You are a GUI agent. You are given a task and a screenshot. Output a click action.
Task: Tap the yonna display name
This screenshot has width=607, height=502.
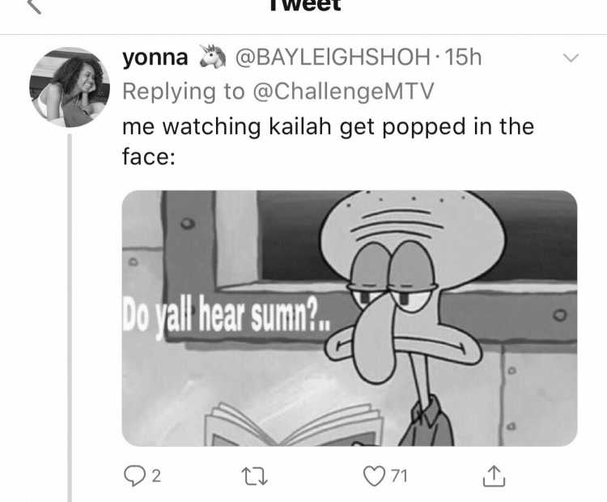pyautogui.click(x=155, y=57)
